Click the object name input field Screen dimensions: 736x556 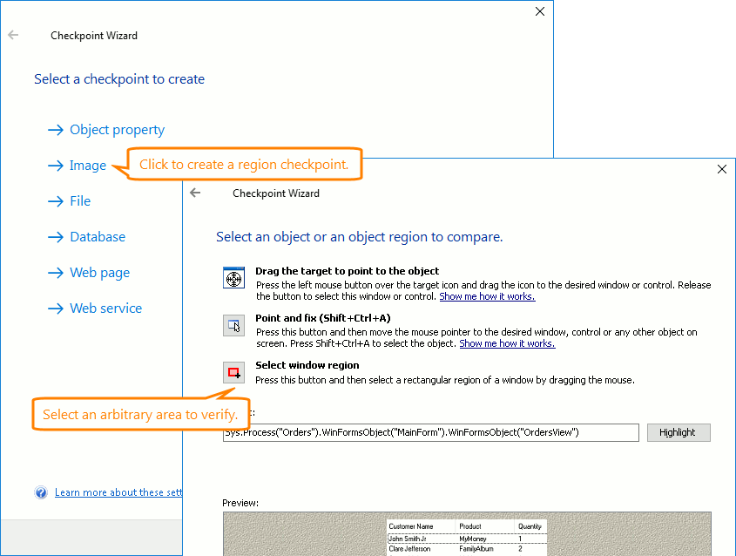click(431, 432)
